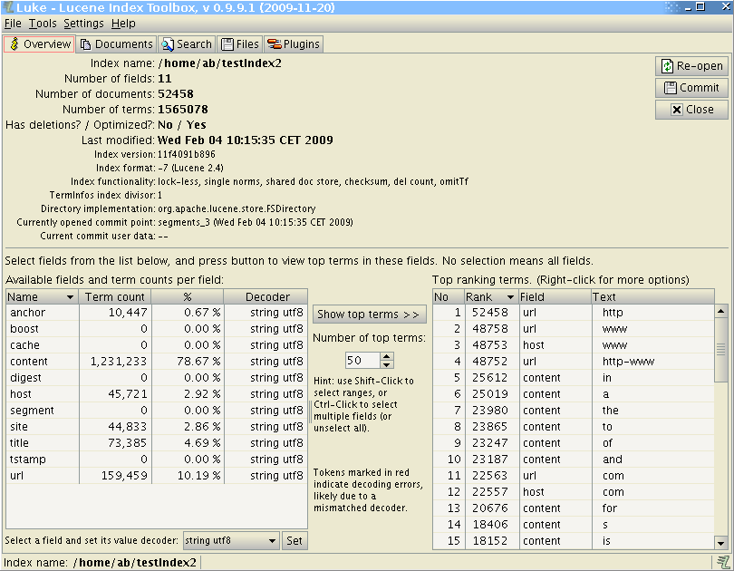Click the Re-open button's refresh icon
This screenshot has height=571, width=734.
[668, 66]
